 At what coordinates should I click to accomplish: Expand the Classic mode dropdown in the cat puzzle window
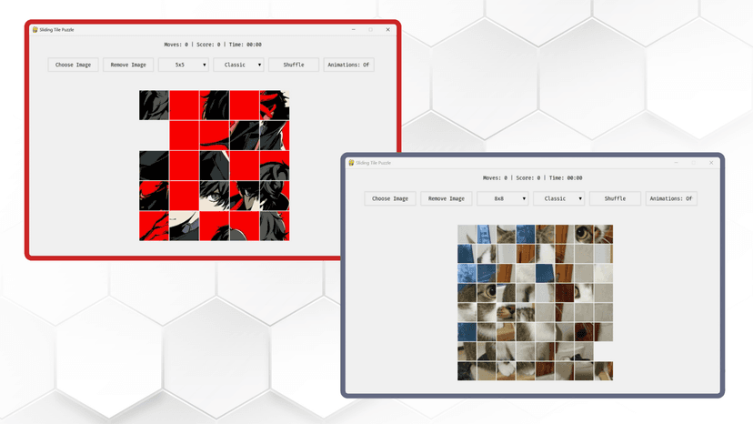(x=558, y=198)
